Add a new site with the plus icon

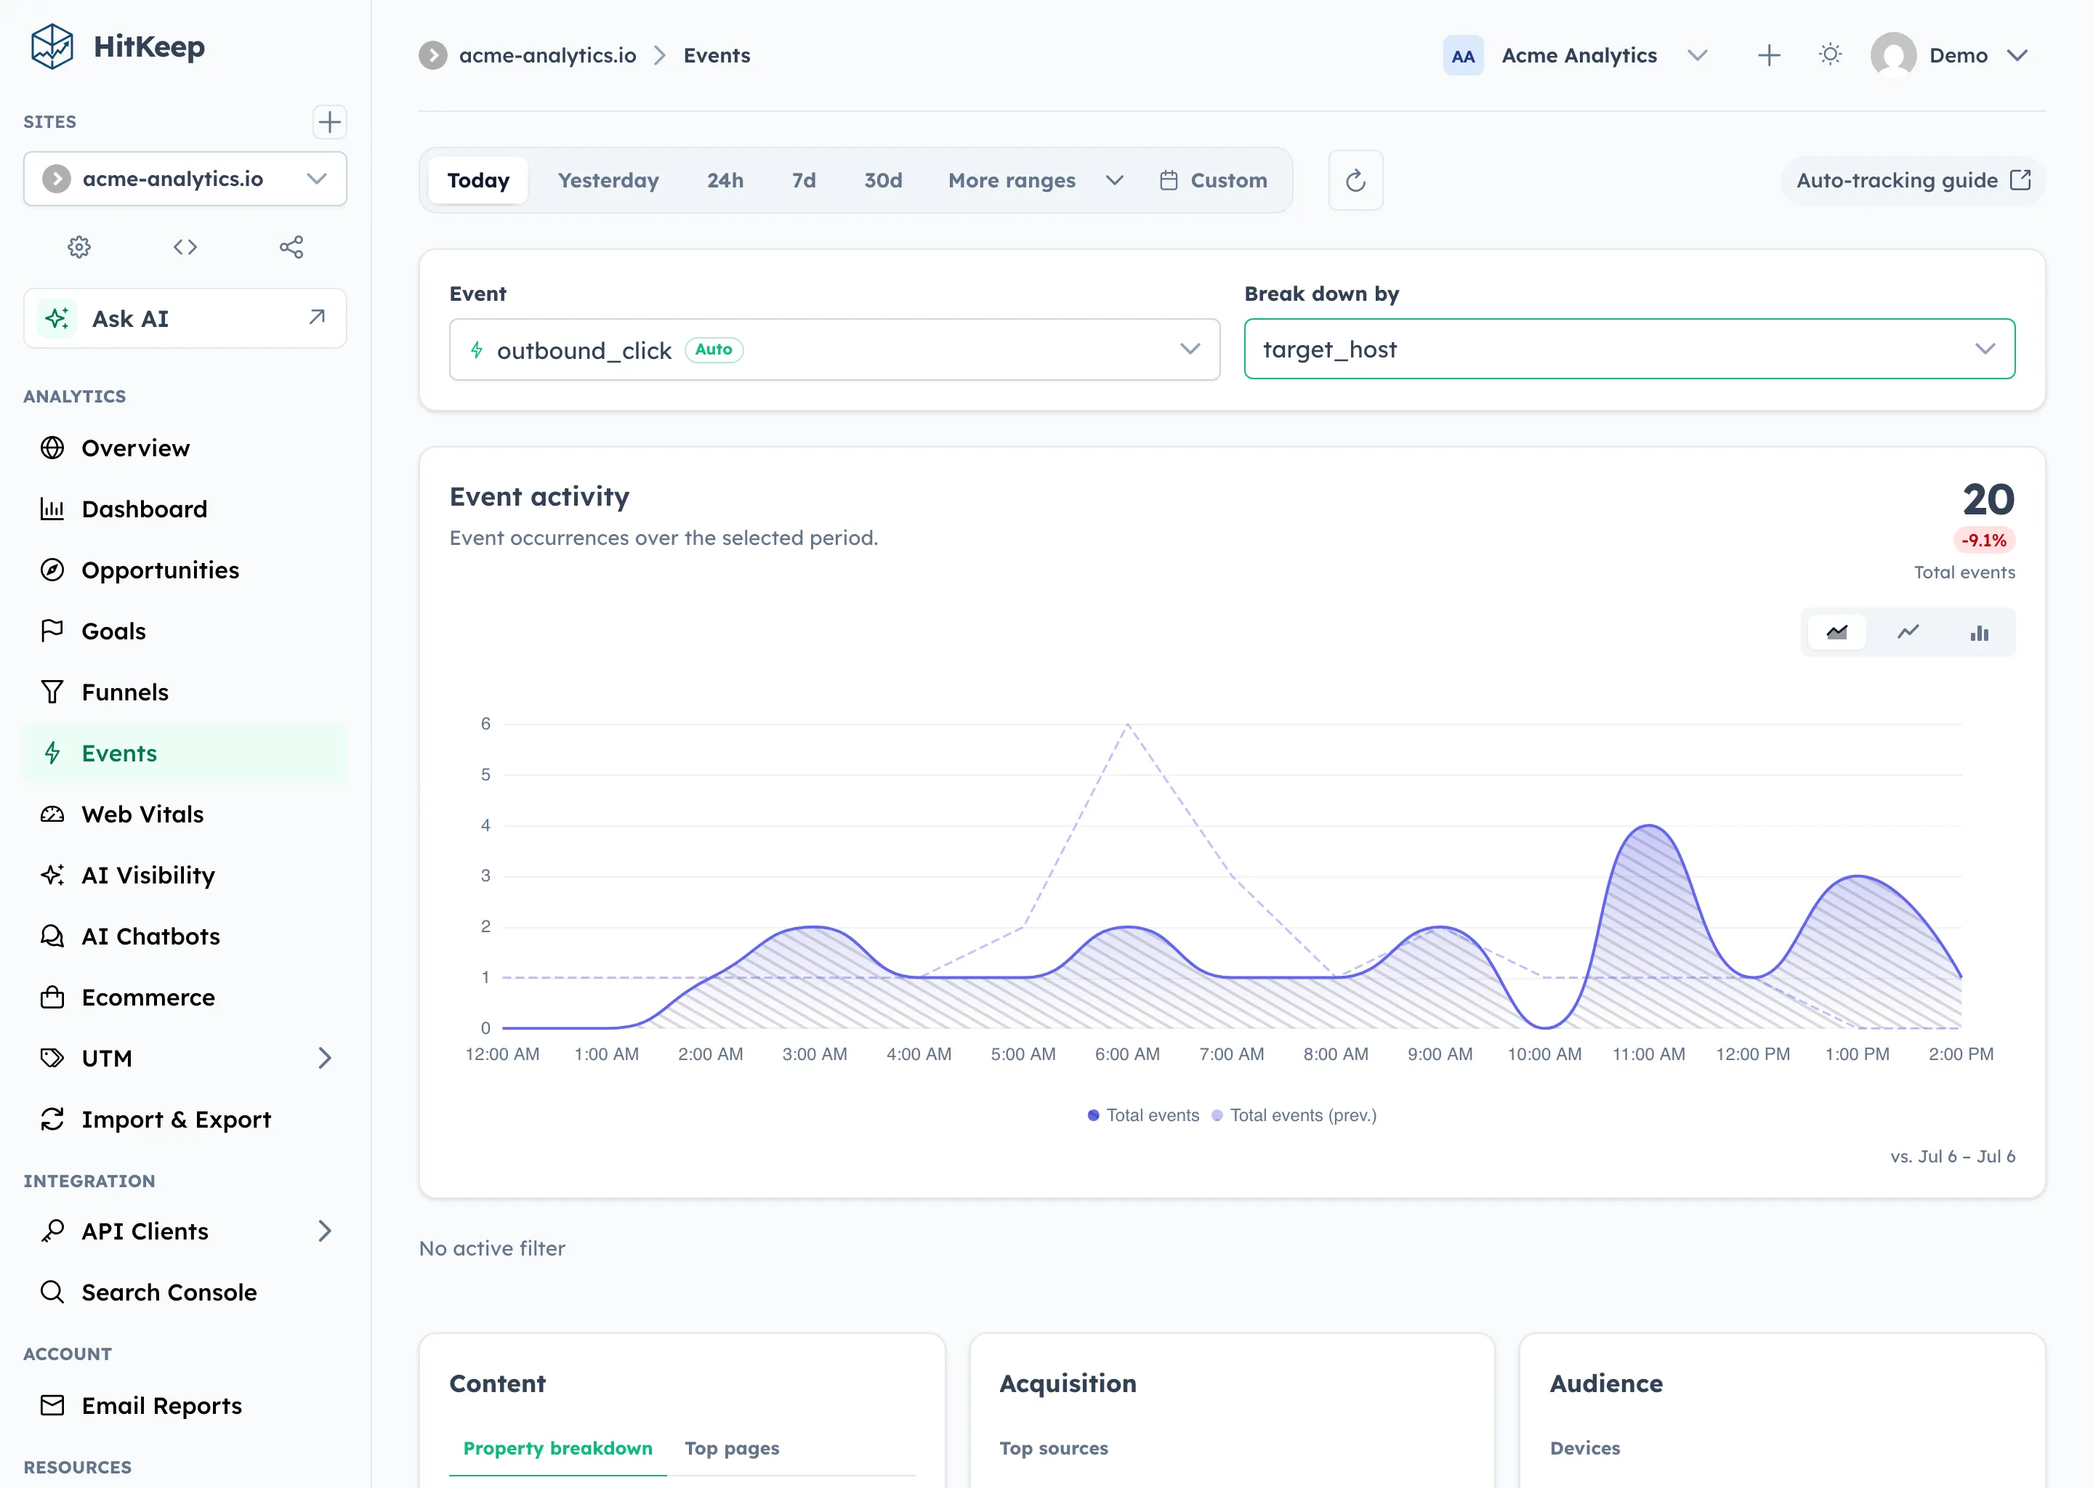click(329, 122)
